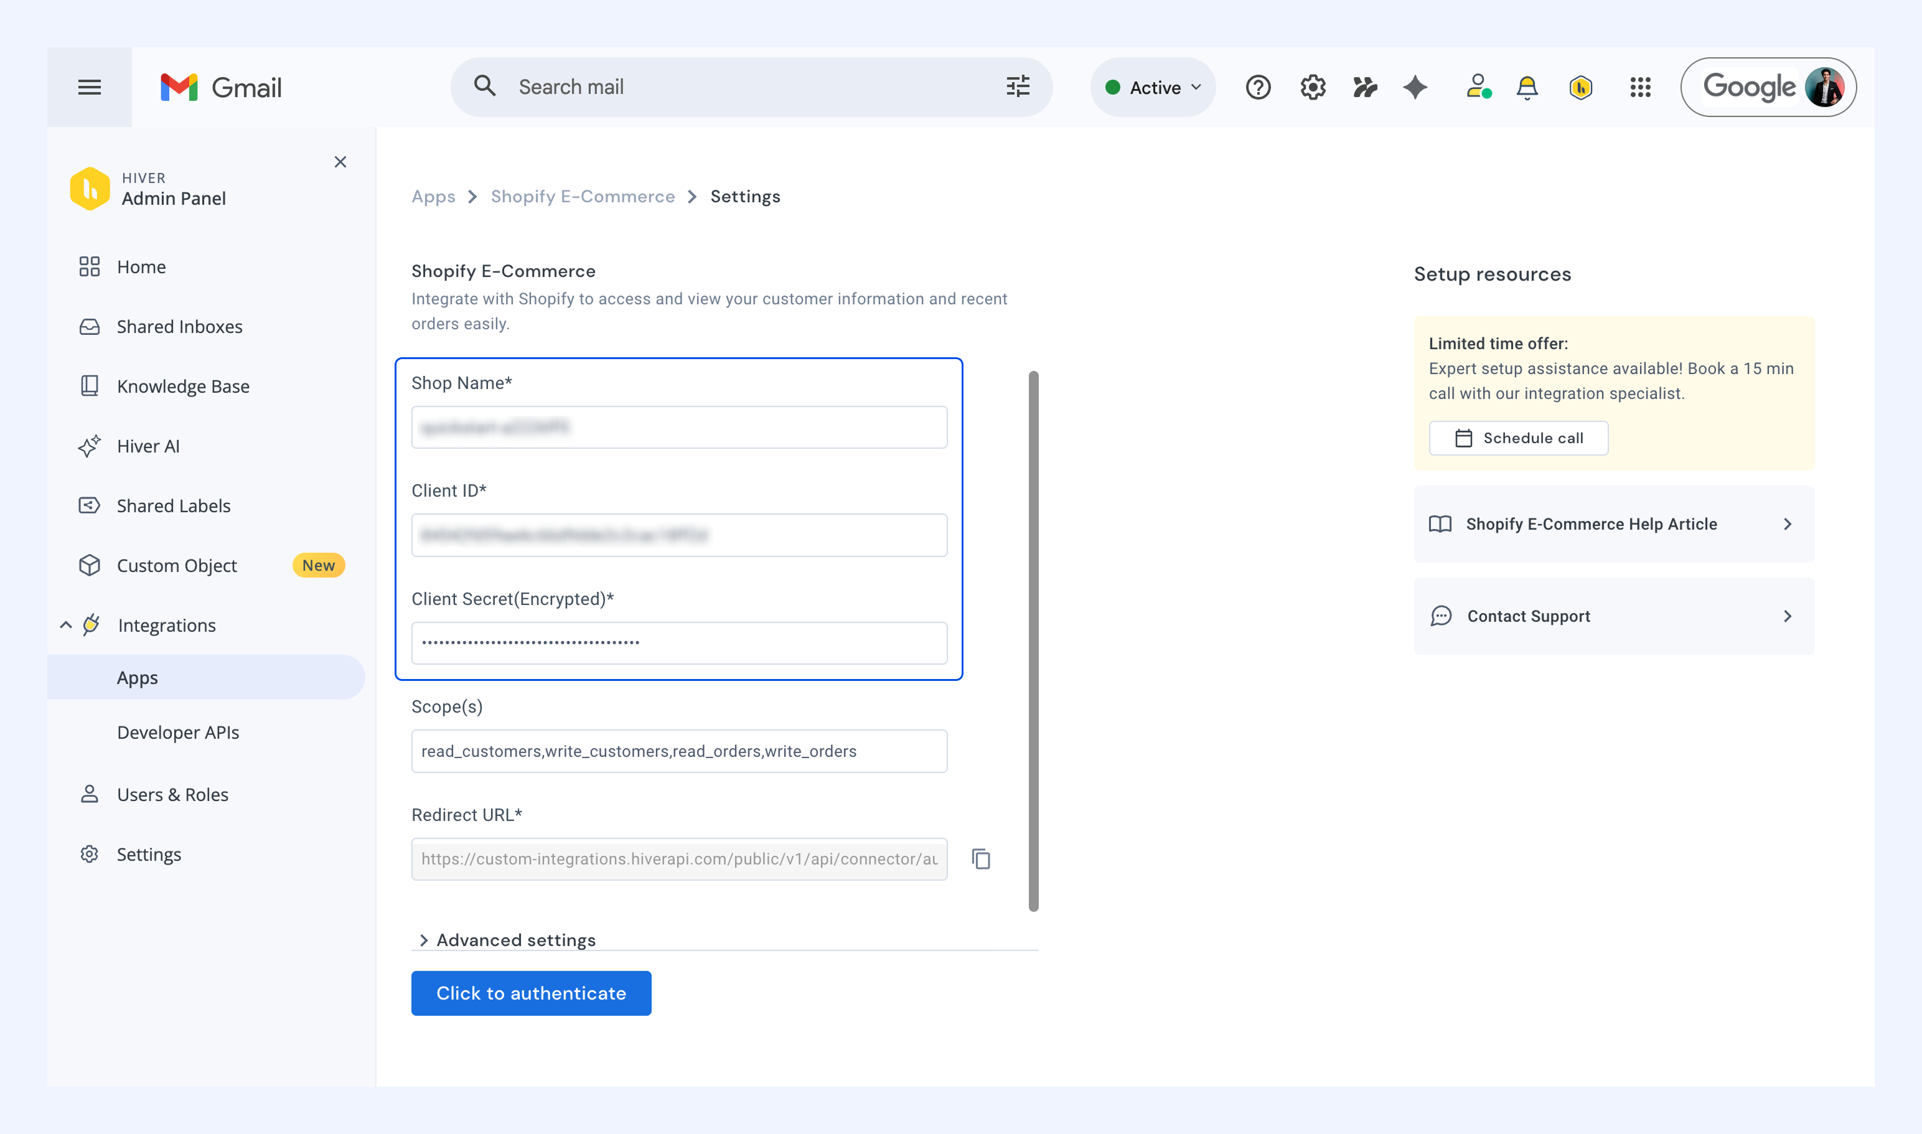
Task: Collapse the Integrations section chevron
Action: [x=66, y=625]
